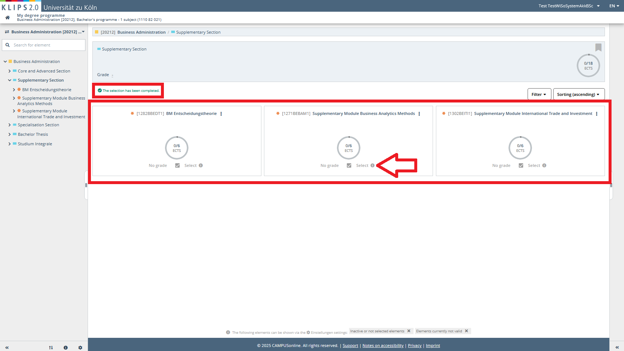The image size is (624, 351).
Task: Click orange module icon of Business Analytics Methods card
Action: (x=278, y=113)
